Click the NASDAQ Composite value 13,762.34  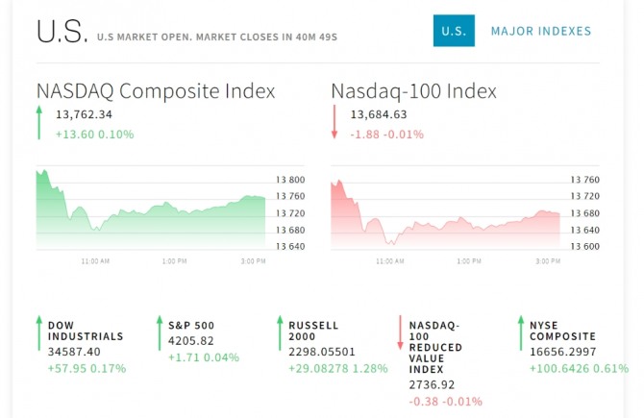[x=85, y=115]
